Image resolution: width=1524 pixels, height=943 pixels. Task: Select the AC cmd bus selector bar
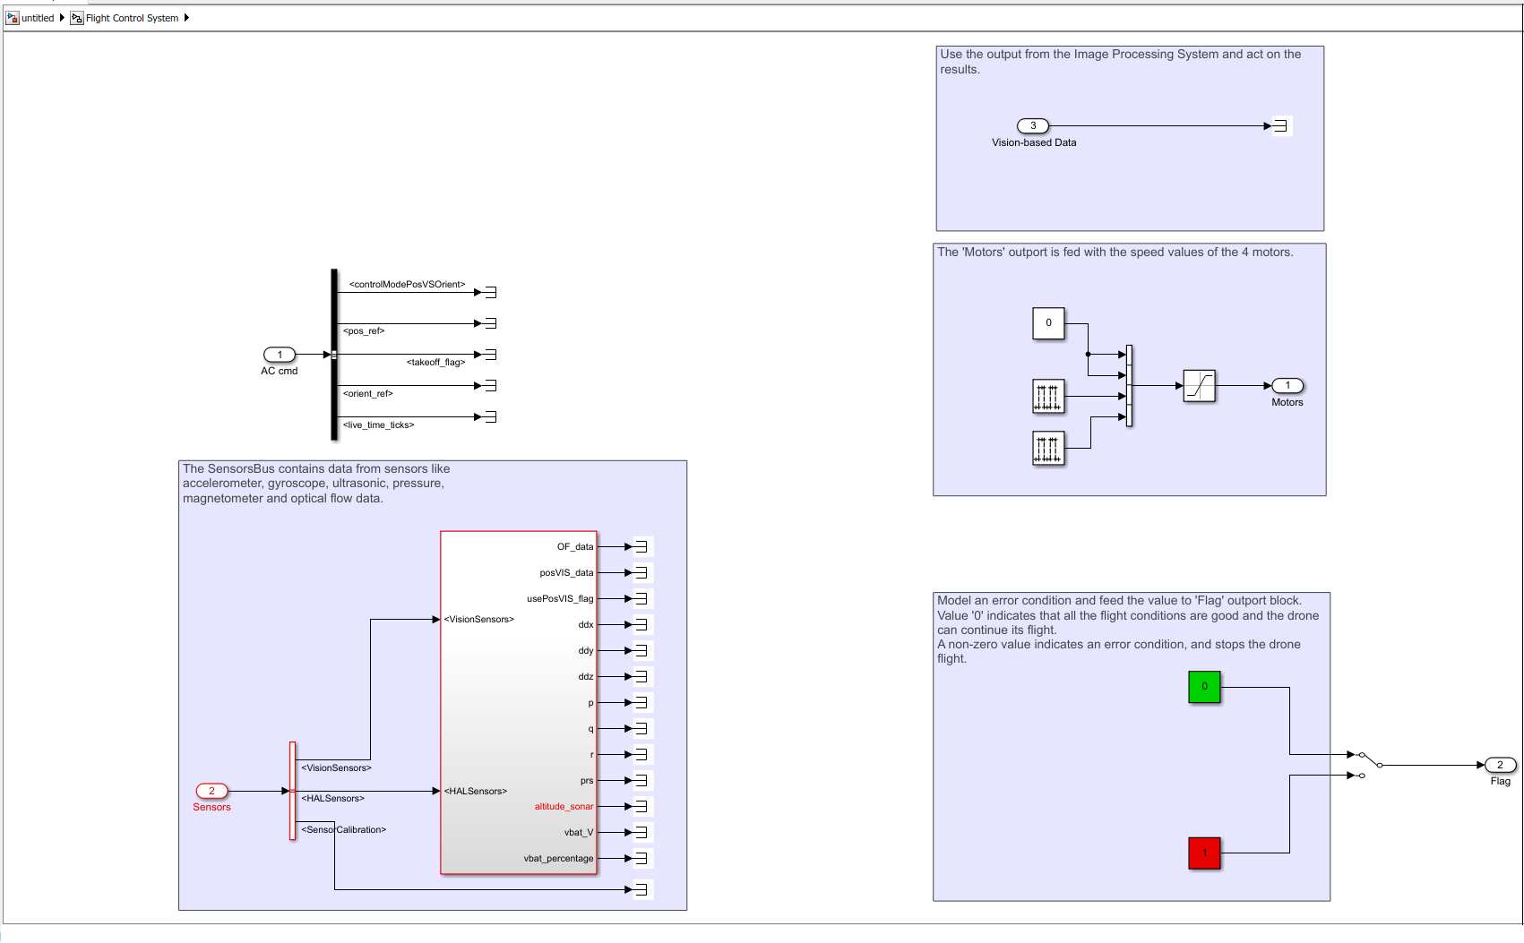(334, 355)
